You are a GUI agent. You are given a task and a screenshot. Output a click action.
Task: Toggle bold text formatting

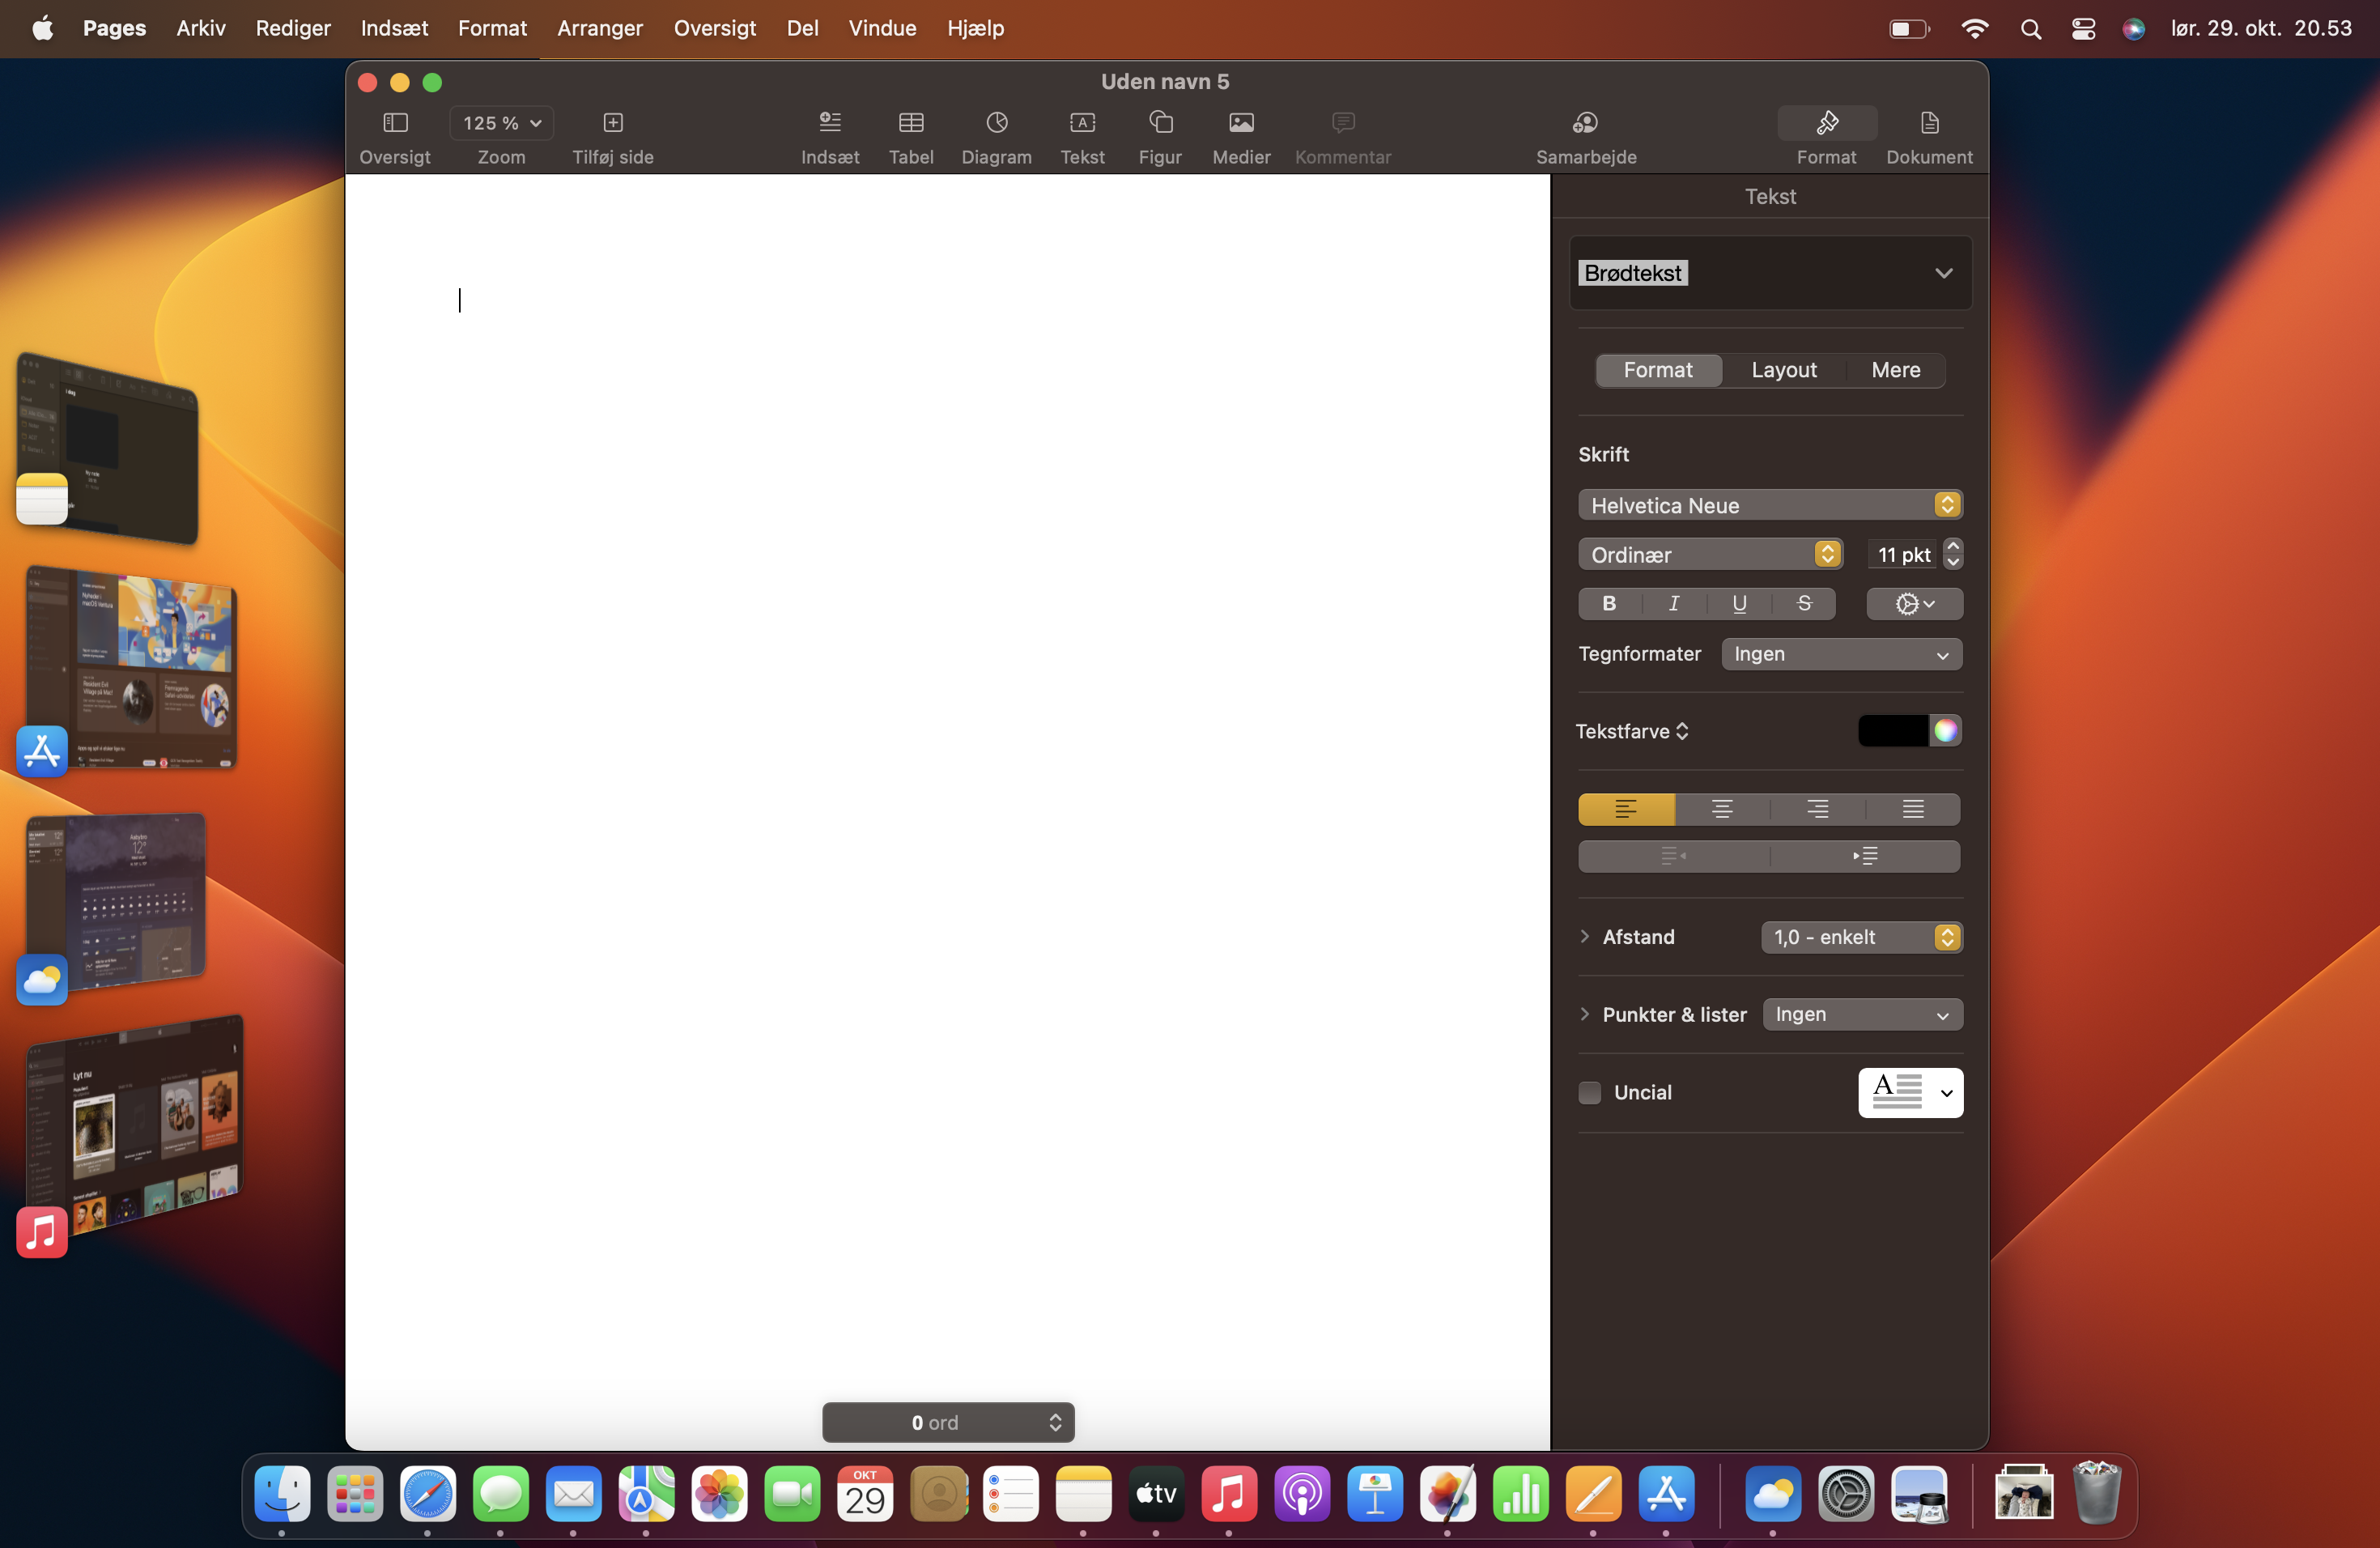click(1609, 604)
